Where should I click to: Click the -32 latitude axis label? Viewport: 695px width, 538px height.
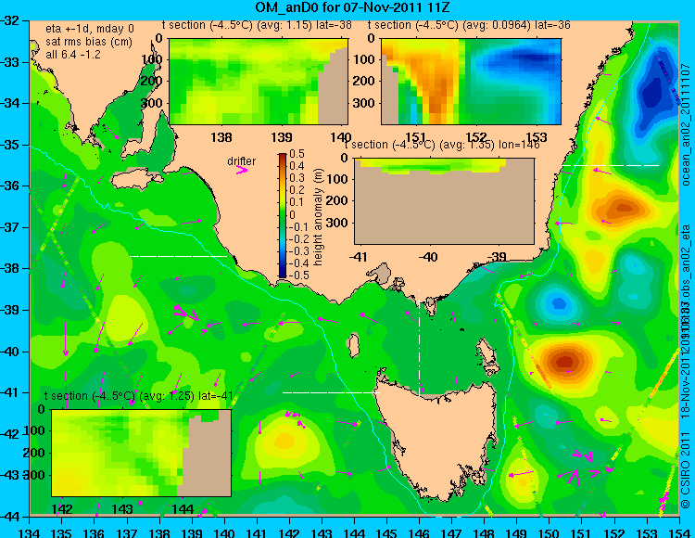tap(10, 20)
